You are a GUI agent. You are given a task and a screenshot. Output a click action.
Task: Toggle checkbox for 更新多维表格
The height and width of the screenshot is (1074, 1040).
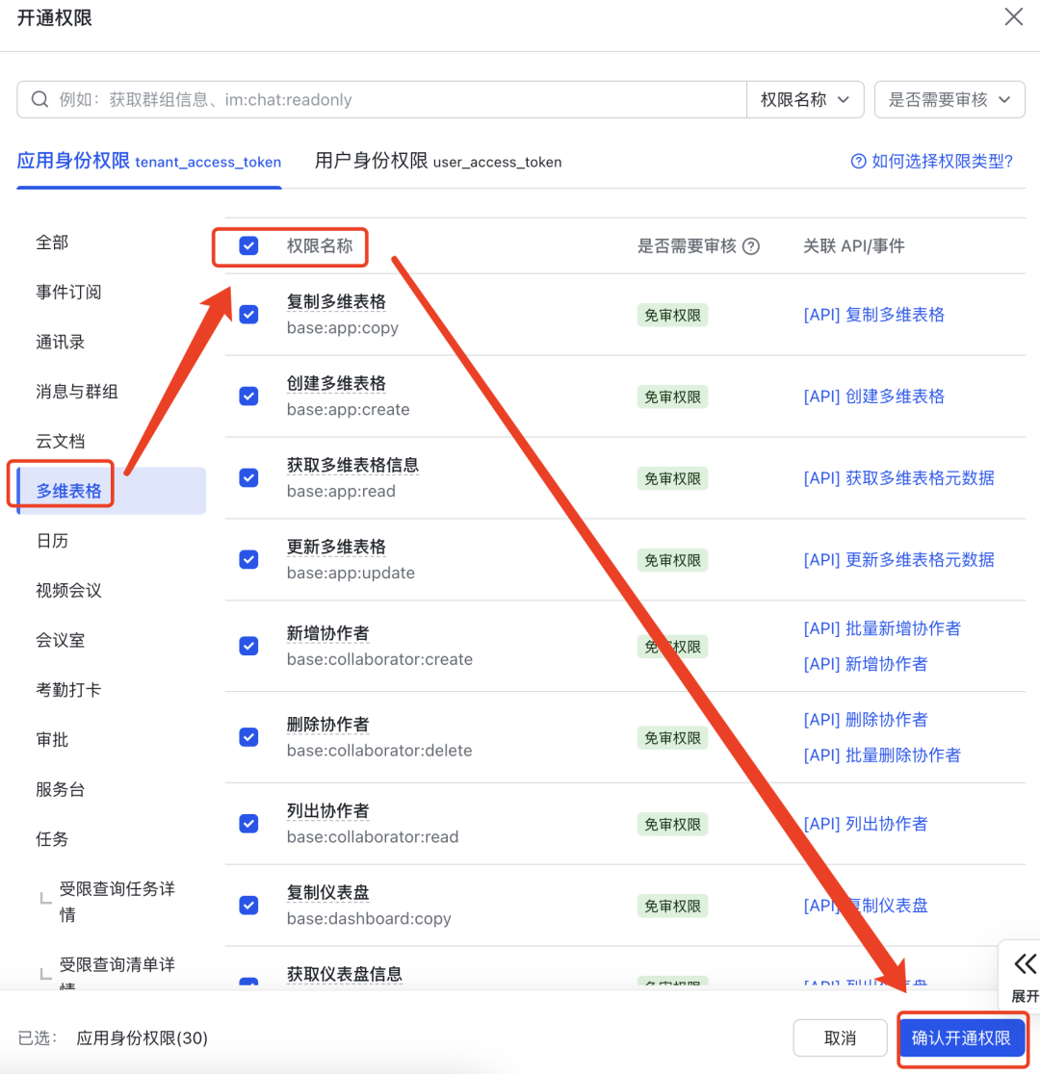coord(248,559)
